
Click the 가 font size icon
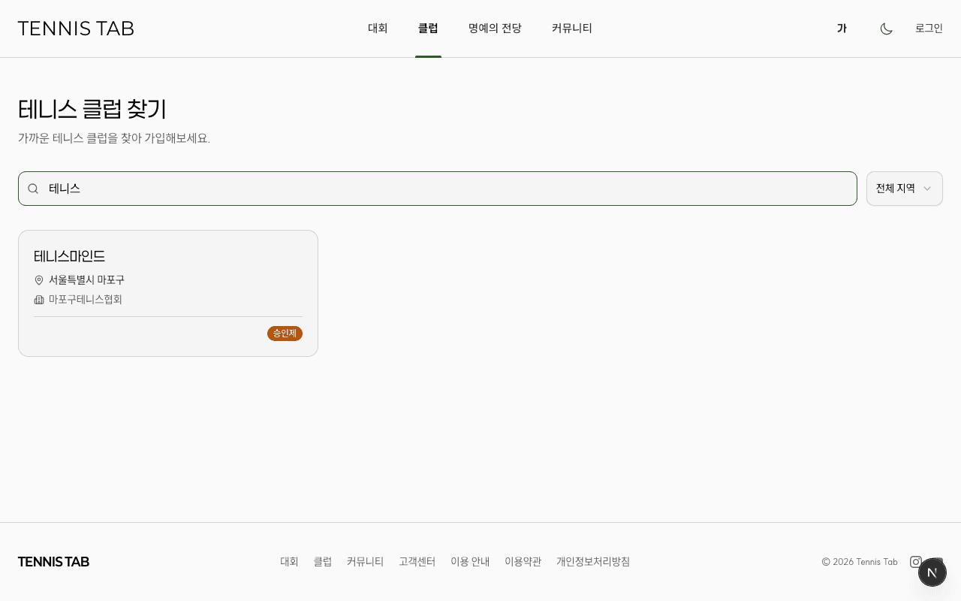click(x=842, y=29)
